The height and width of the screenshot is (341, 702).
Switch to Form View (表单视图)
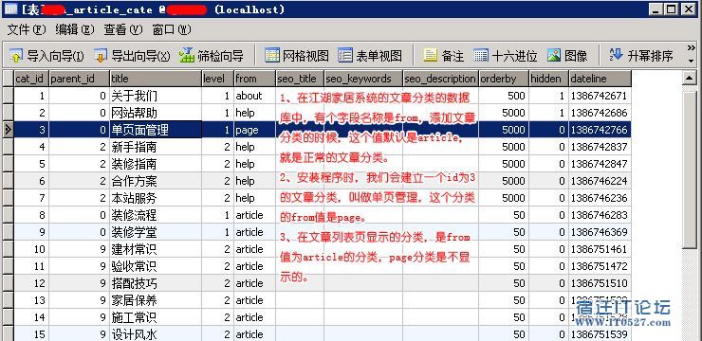click(x=370, y=56)
